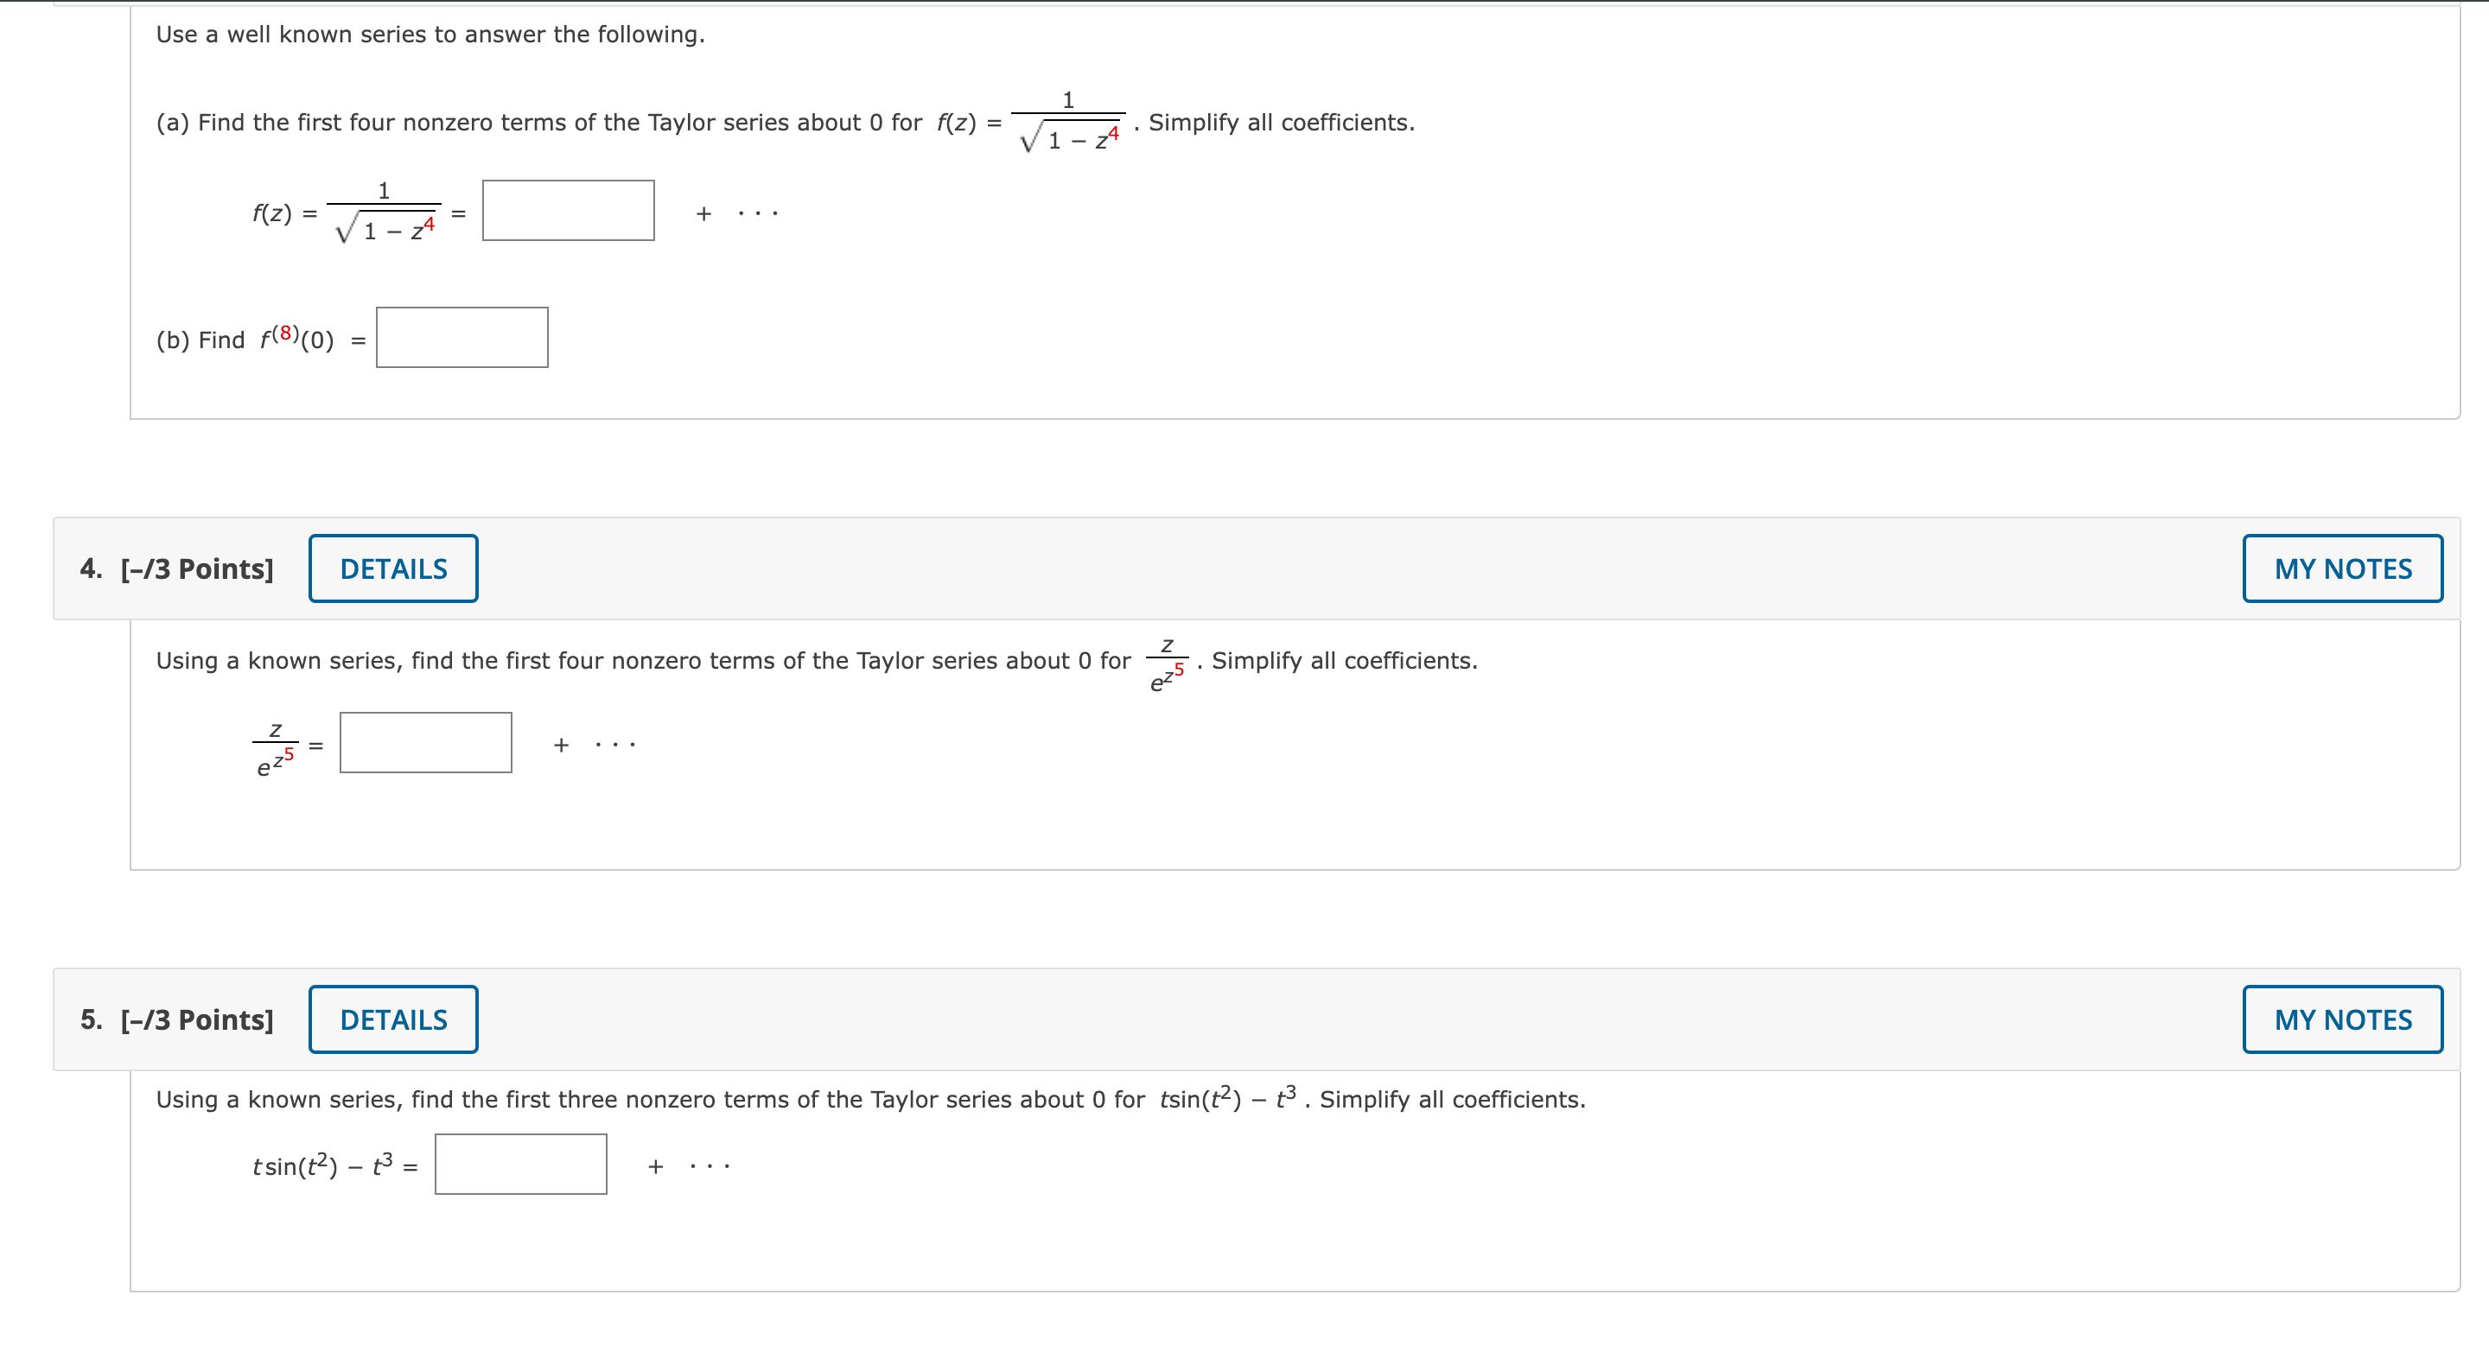This screenshot has height=1365, width=2489.
Task: Click the answer box for z over e^(z^5)
Action: tap(425, 742)
